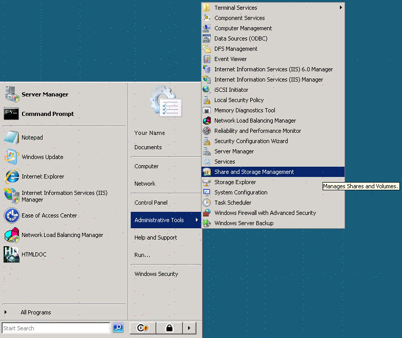402x338 pixels.
Task: Open Data Sources (ODBC) icon
Action: [x=207, y=38]
